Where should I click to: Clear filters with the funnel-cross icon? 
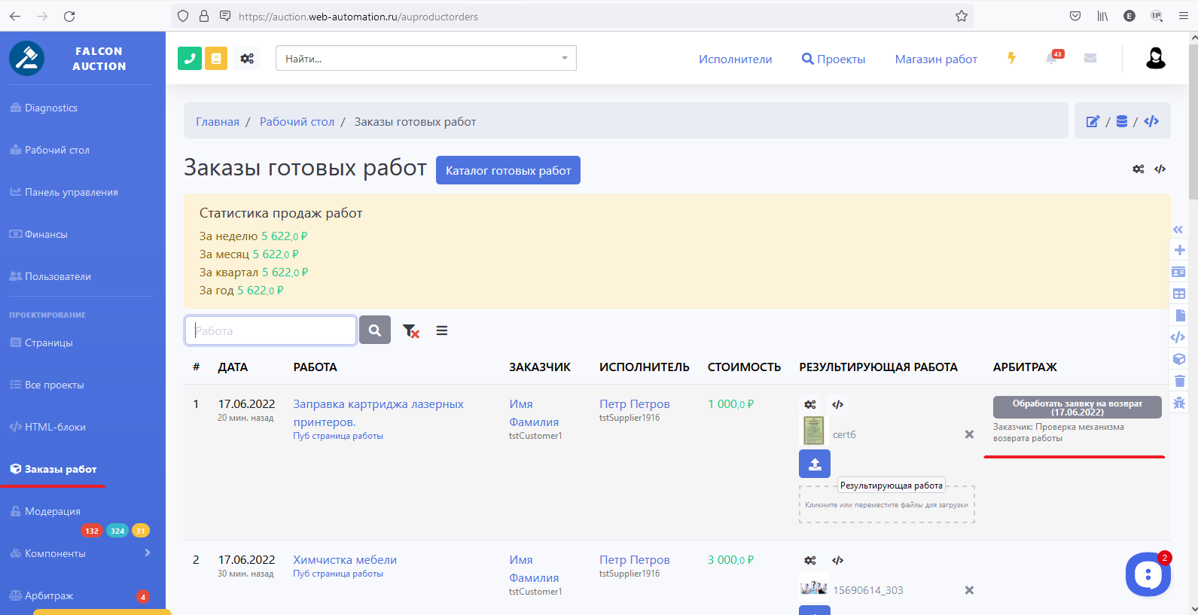[410, 330]
